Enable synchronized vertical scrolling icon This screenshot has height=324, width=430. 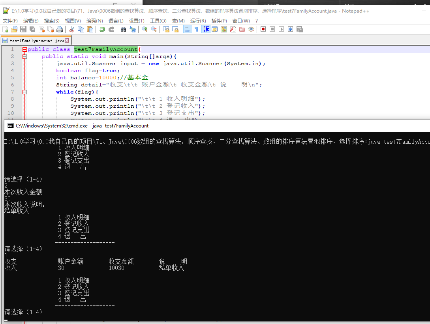pos(166,29)
